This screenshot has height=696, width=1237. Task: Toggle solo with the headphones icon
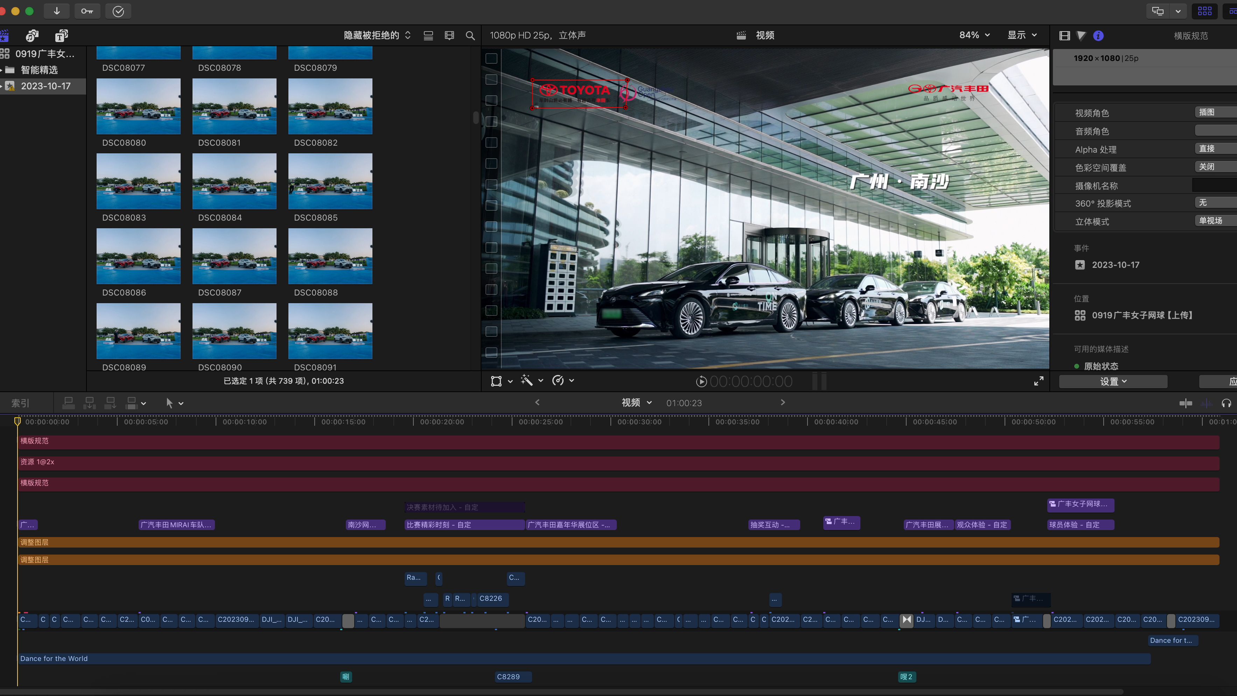1226,403
